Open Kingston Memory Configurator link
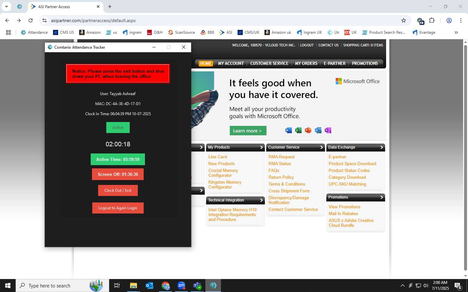468x292 pixels. pyautogui.click(x=225, y=185)
